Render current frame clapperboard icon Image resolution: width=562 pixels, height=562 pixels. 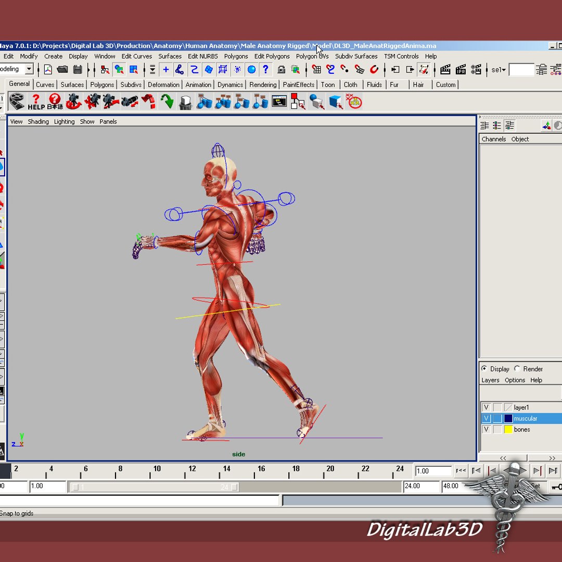point(445,70)
